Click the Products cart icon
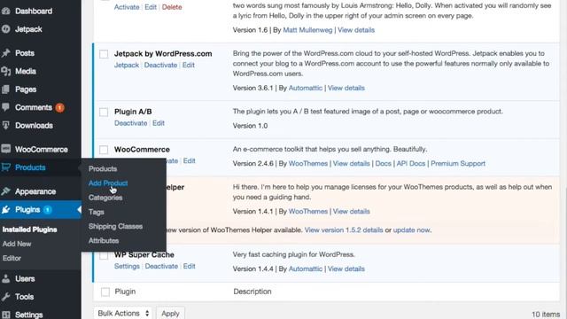 (x=6, y=167)
